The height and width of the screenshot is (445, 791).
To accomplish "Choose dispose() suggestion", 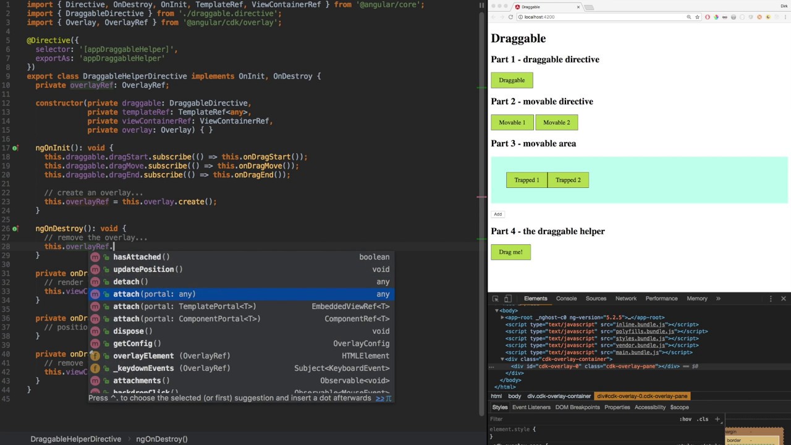I will coord(240,331).
